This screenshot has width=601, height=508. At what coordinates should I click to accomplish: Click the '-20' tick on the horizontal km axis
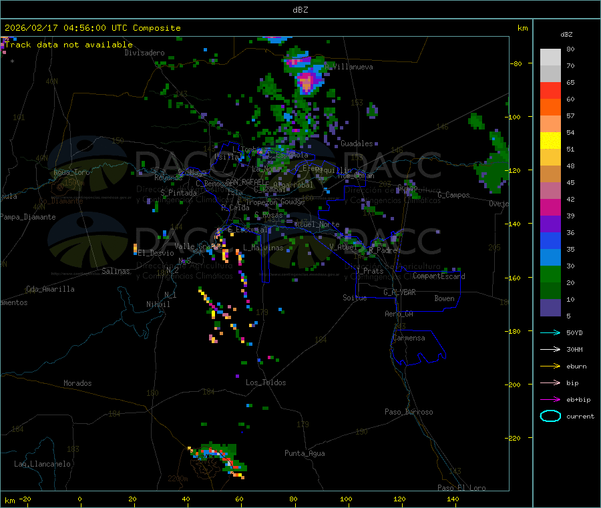25,499
